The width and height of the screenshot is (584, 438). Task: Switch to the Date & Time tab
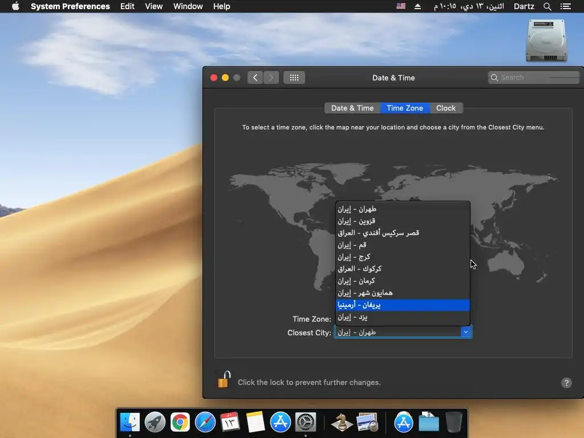[x=352, y=108]
